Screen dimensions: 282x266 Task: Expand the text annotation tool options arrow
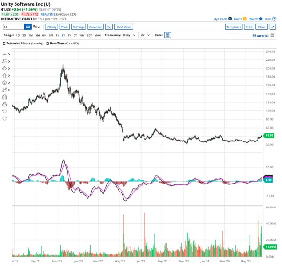[x=9, y=61]
